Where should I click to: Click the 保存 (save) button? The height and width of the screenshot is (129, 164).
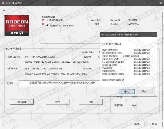tap(91, 102)
